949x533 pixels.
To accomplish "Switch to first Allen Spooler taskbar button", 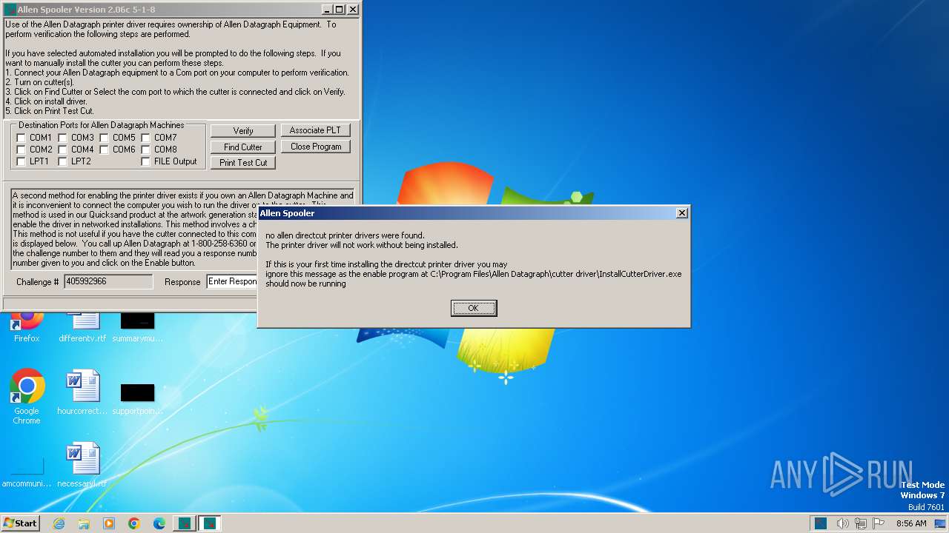I will coord(185,523).
